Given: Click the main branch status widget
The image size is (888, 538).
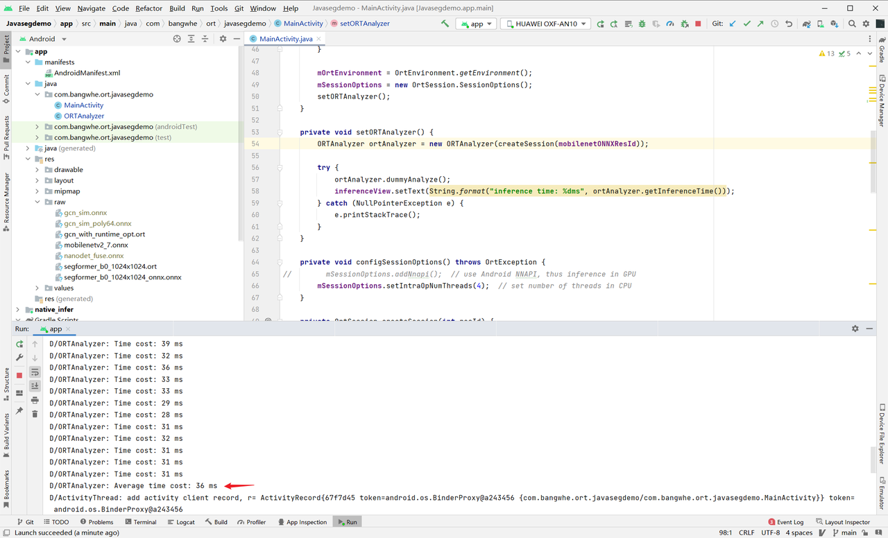Looking at the screenshot, I should point(844,532).
